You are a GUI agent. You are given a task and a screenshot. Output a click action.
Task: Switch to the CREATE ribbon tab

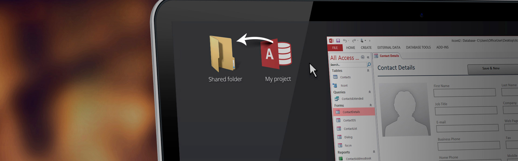366,47
